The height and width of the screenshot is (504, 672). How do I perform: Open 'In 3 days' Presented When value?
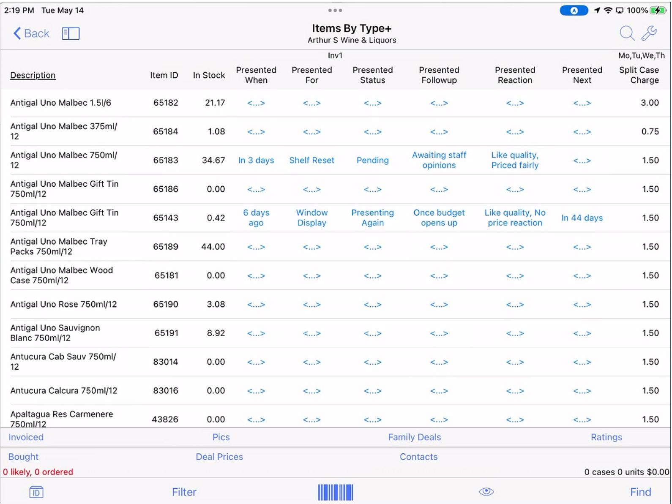[256, 161]
